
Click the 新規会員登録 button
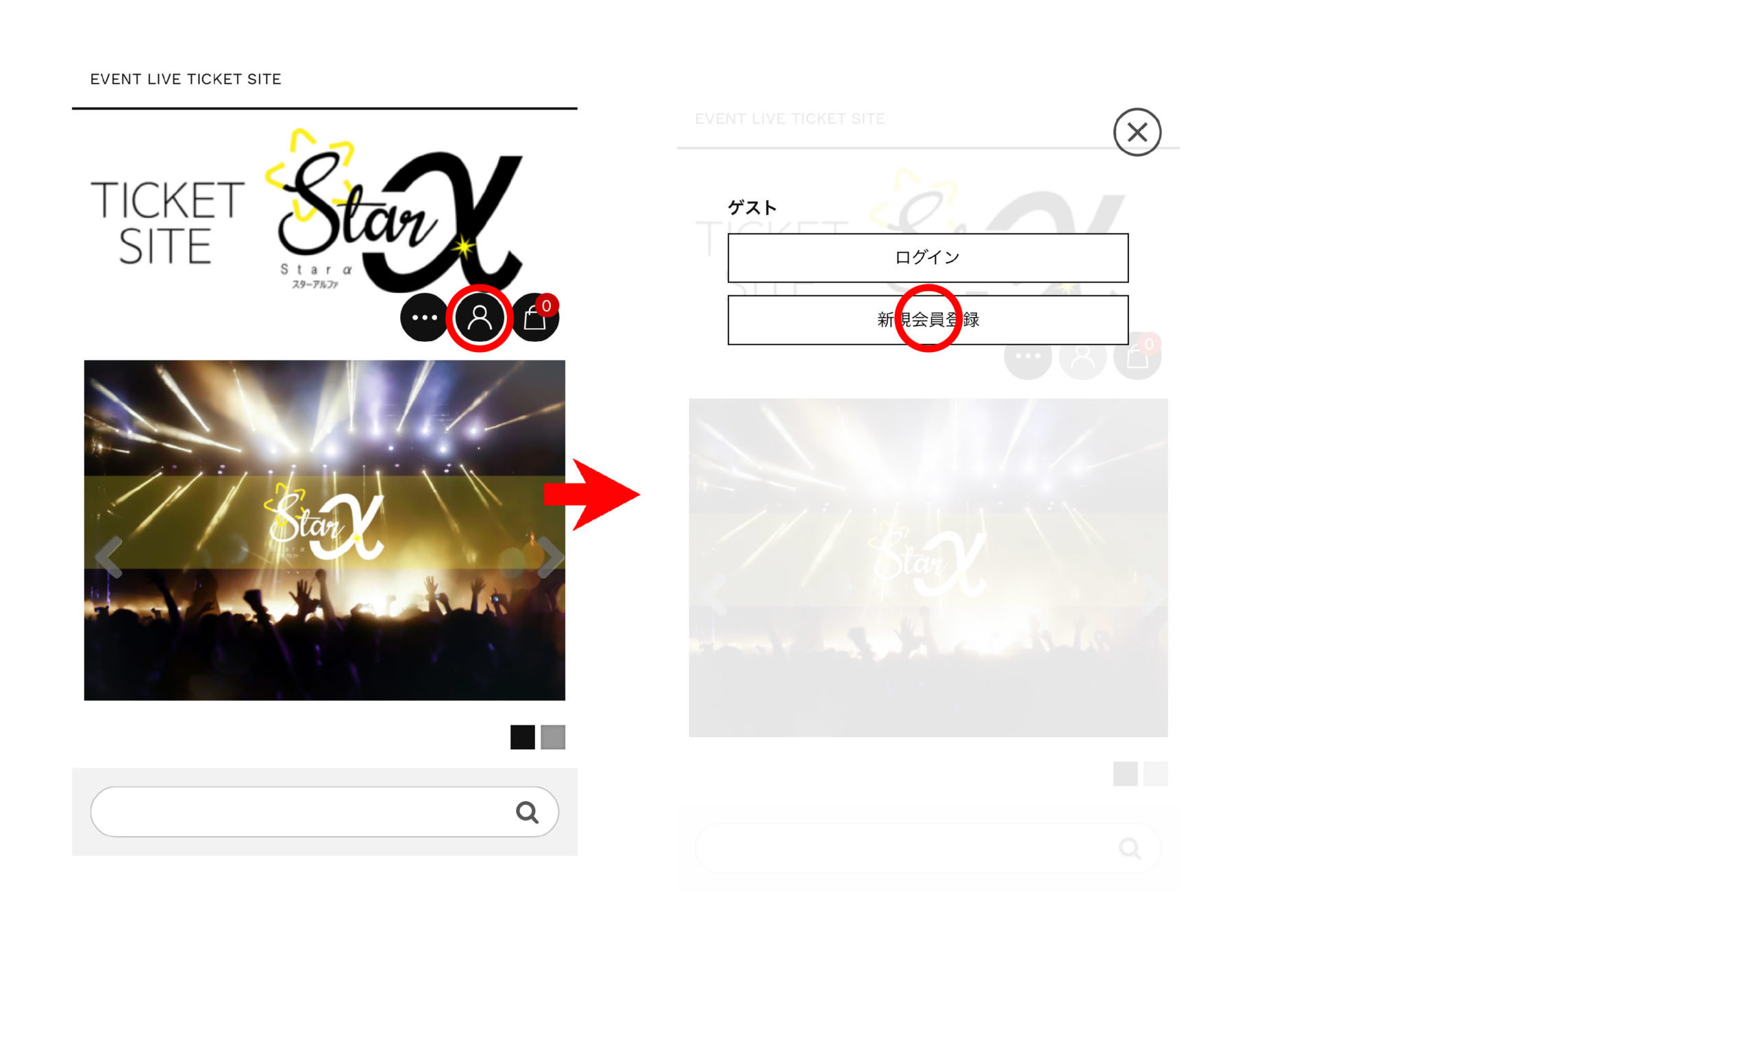pos(927,320)
